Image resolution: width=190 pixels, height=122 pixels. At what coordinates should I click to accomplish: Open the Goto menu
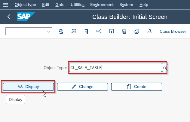[60, 5]
